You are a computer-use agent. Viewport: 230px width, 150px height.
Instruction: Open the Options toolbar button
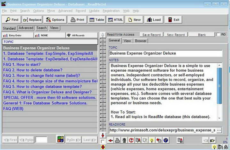tap(55, 20)
